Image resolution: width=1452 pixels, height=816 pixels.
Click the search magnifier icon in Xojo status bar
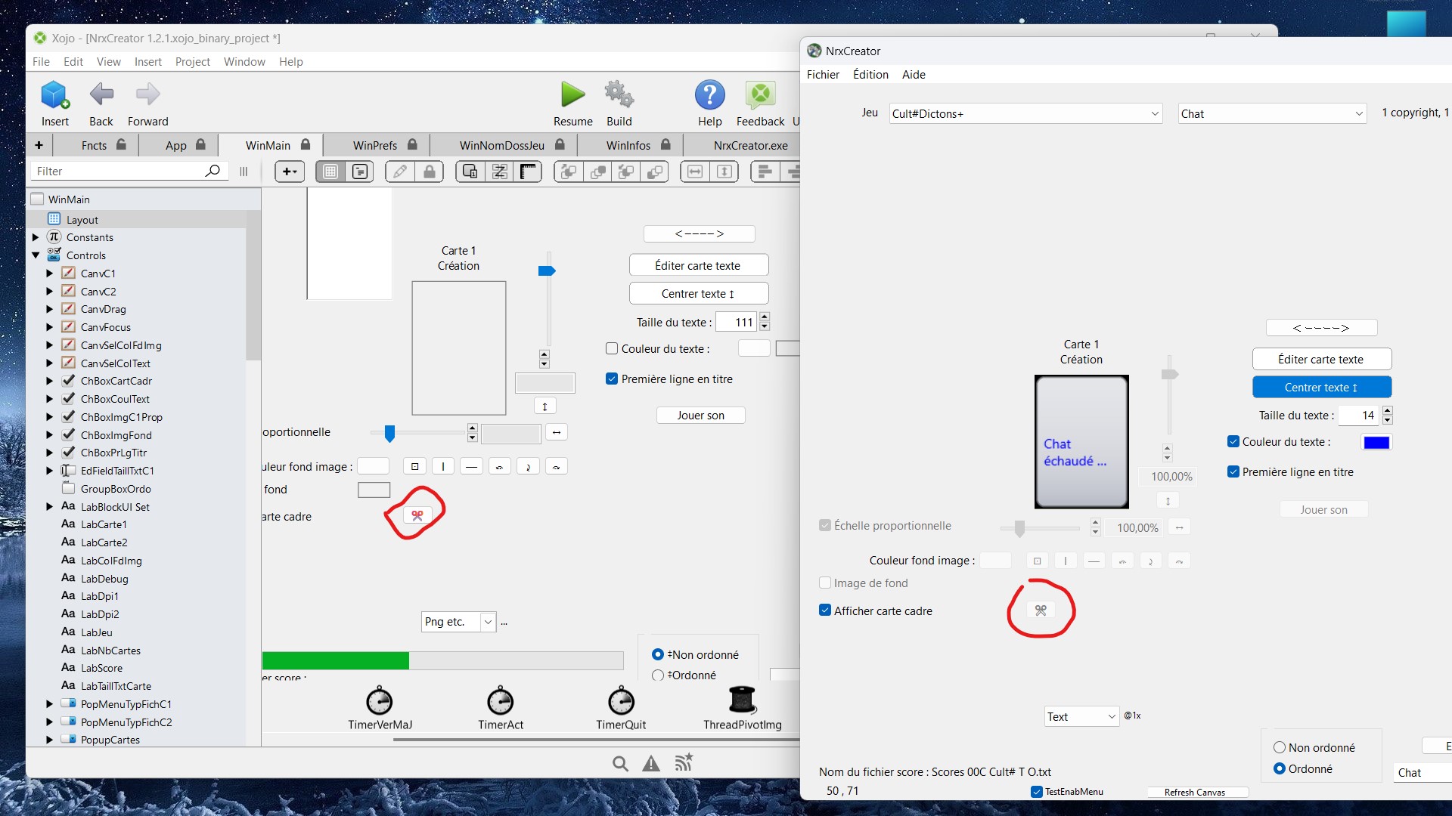(620, 764)
